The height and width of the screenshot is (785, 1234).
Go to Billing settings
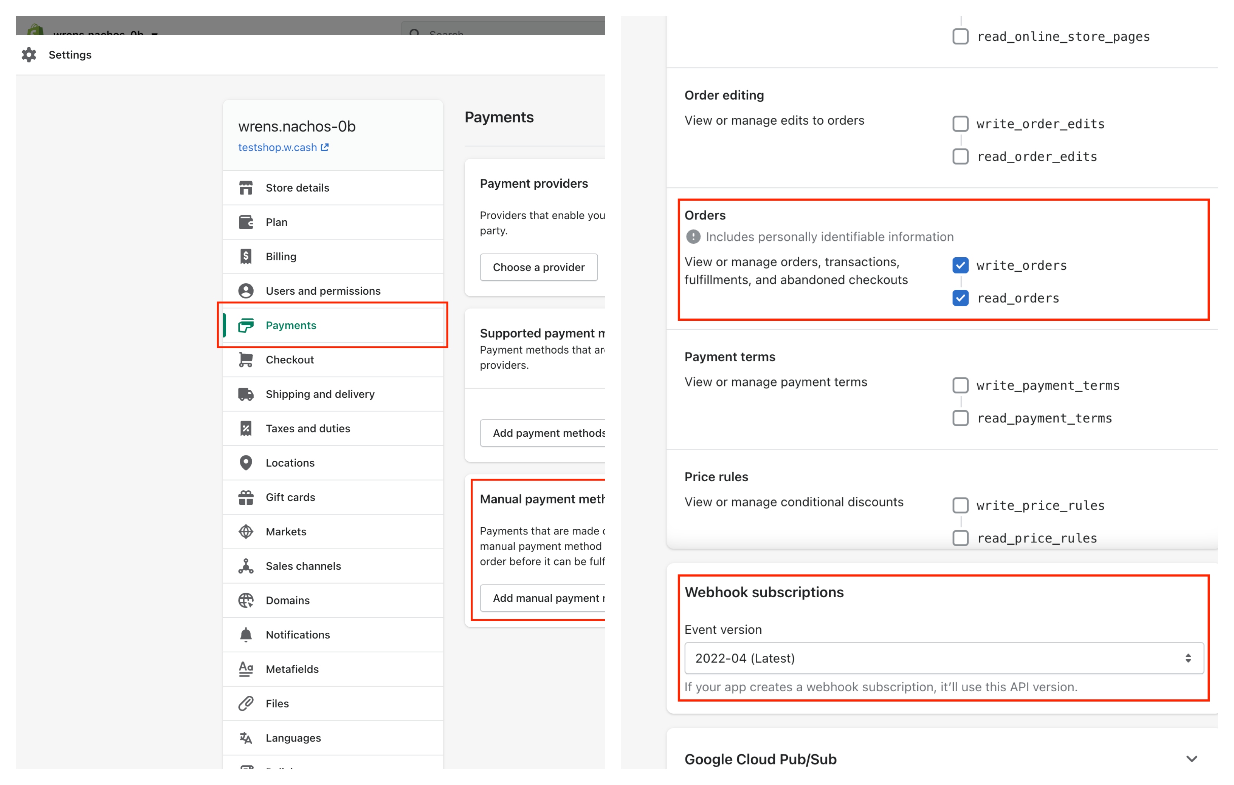pos(333,257)
